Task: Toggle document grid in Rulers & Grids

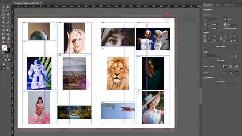Action: click(x=236, y=66)
